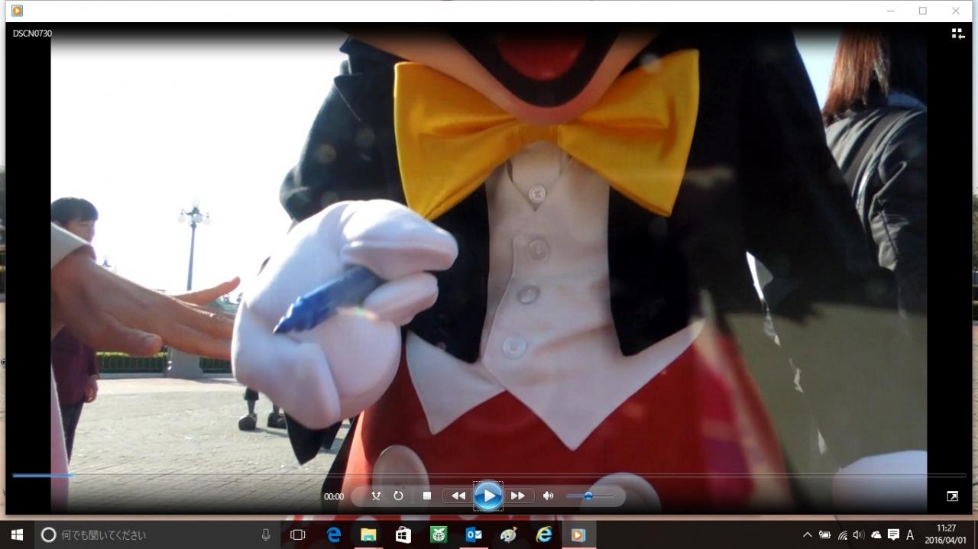Click Windows Media Player taskbar icon
This screenshot has height=549, width=978.
point(579,535)
